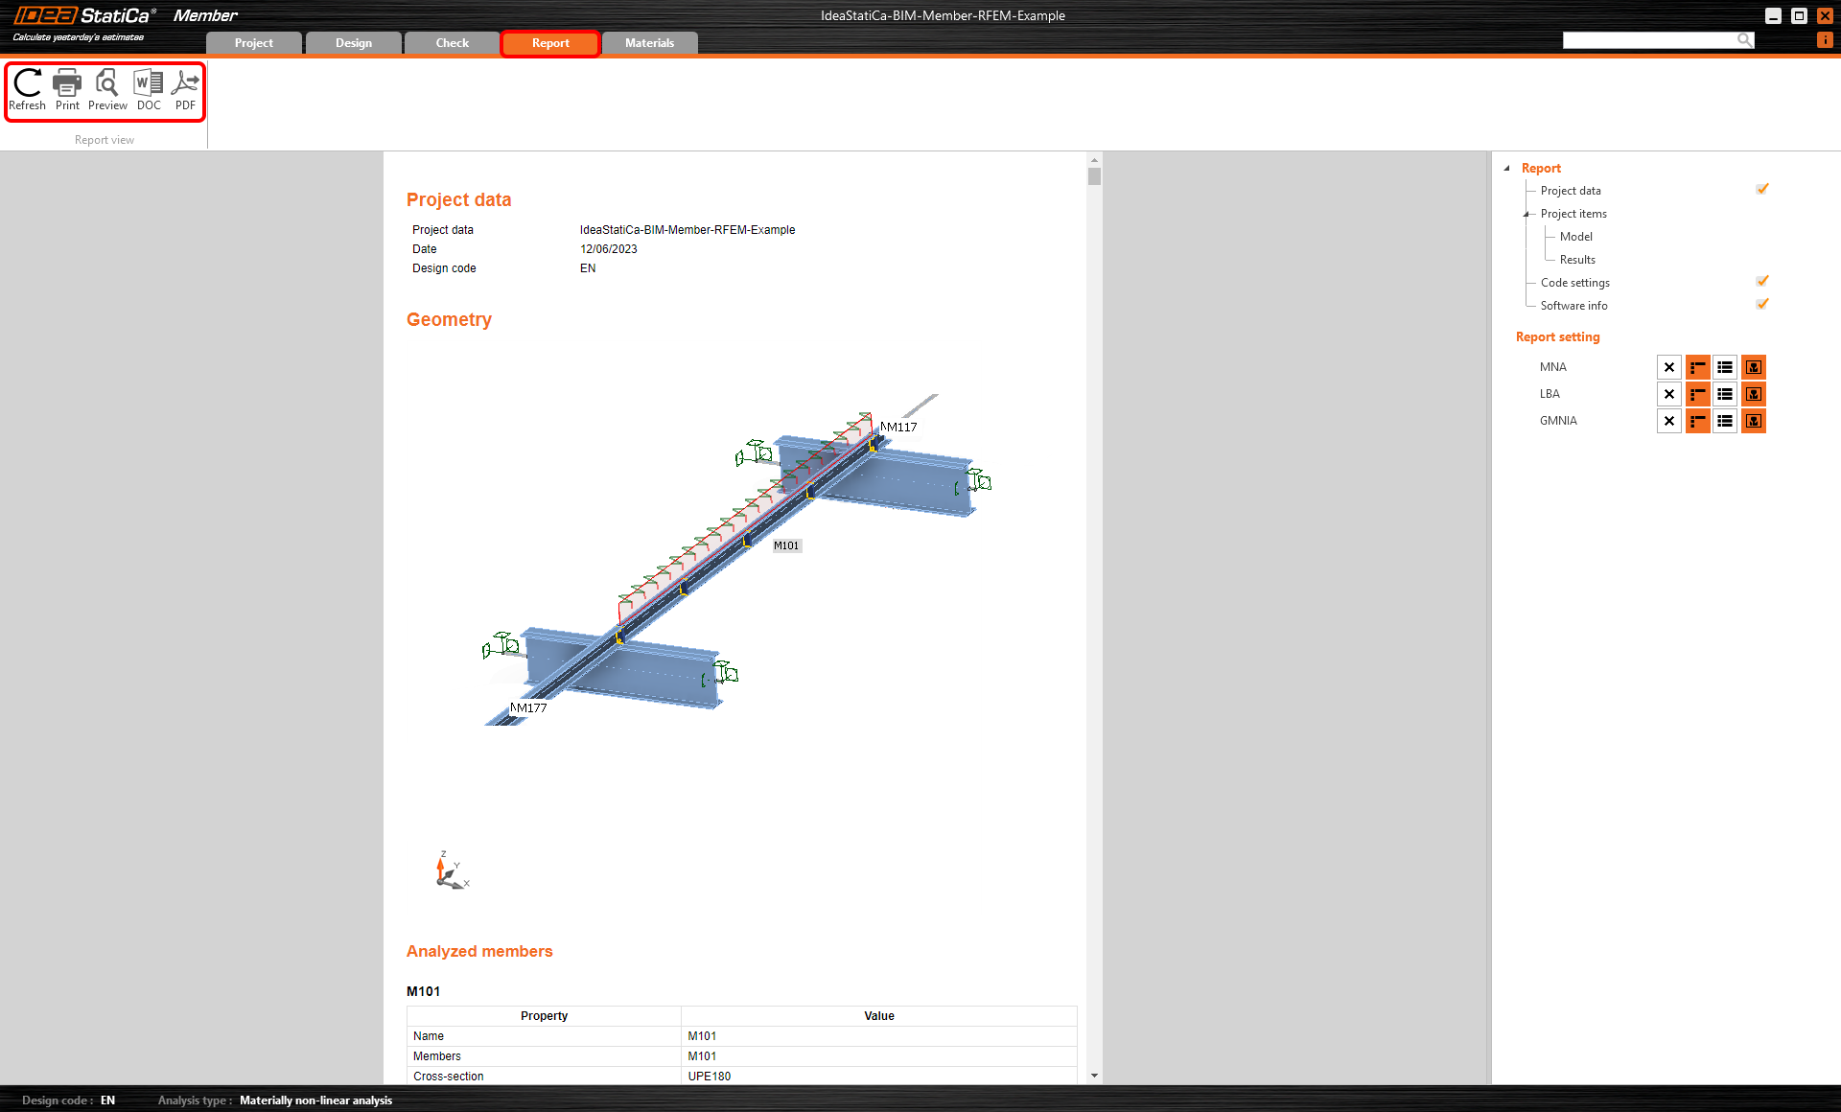Uncheck Project data in report tree
The height and width of the screenshot is (1112, 1841).
1762,190
